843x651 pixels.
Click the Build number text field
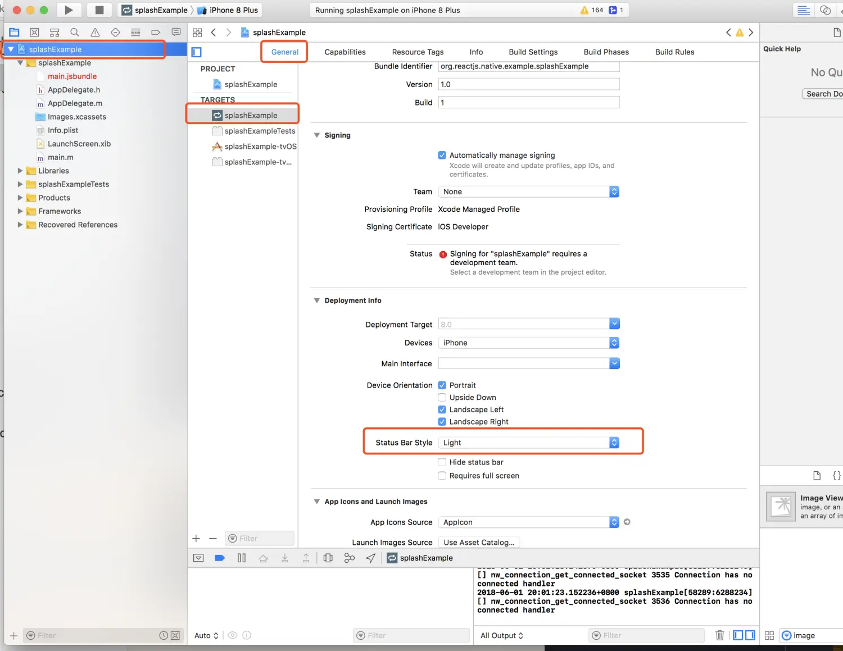click(x=529, y=102)
